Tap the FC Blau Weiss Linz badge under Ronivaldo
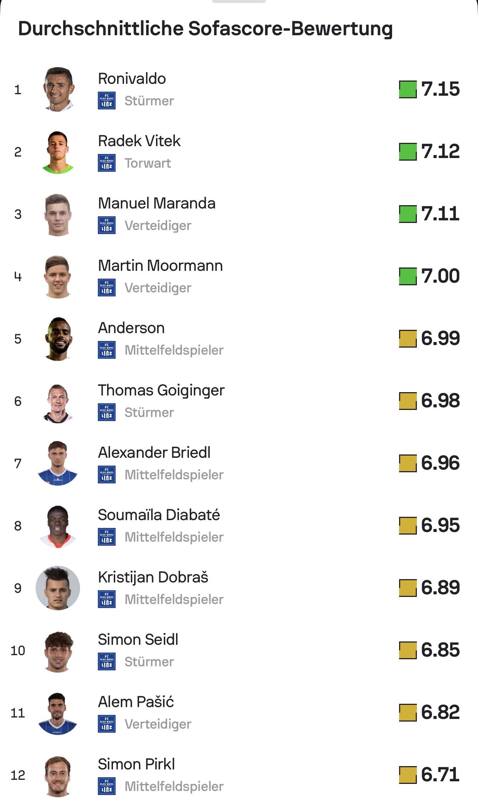Image resolution: width=478 pixels, height=798 pixels. (107, 101)
